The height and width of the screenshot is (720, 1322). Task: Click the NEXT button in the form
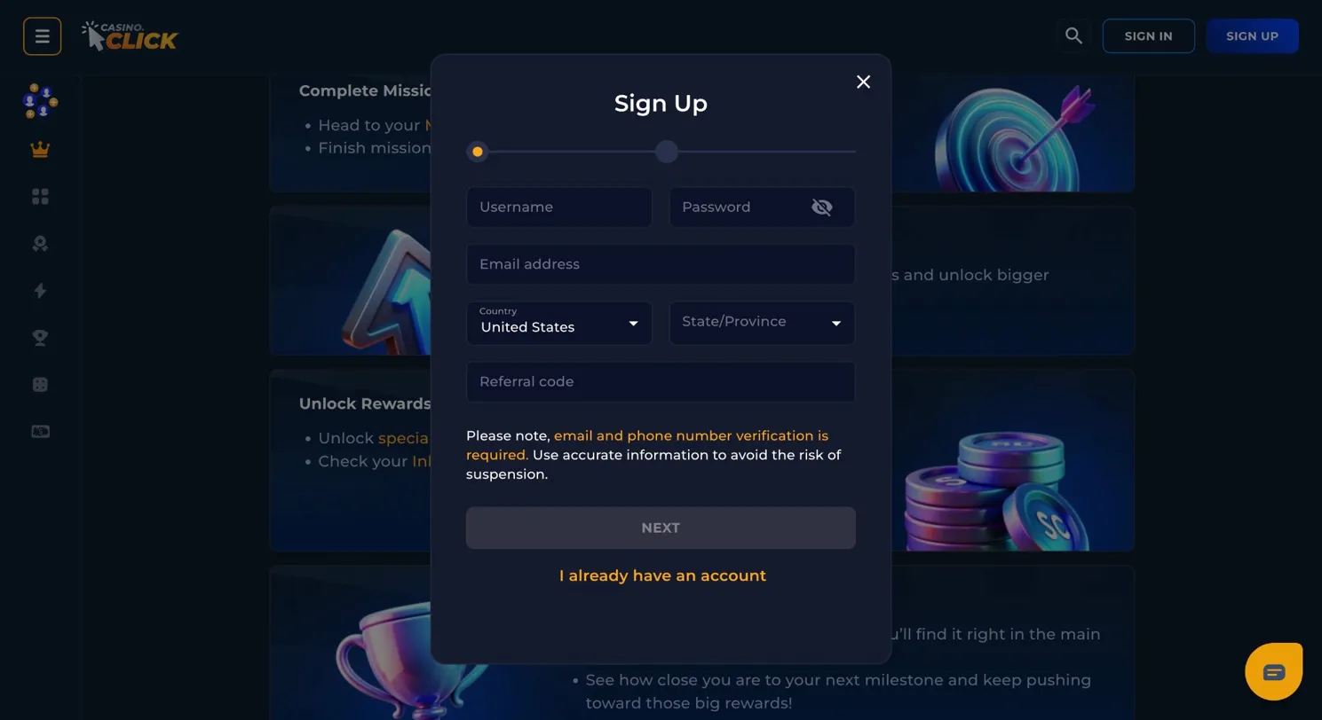pyautogui.click(x=661, y=528)
